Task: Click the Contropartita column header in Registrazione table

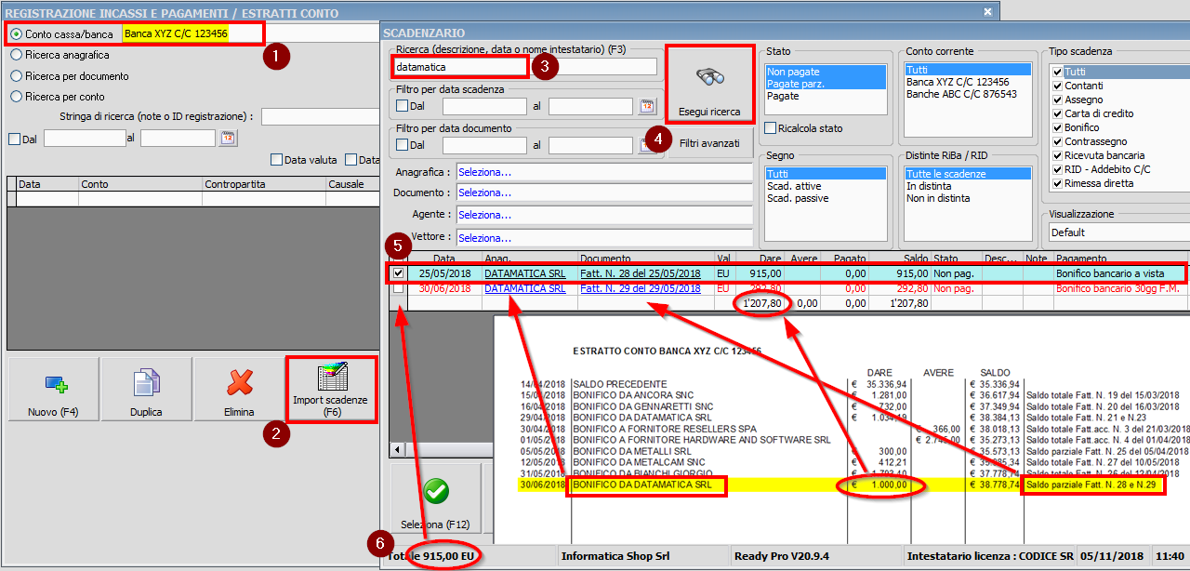Action: (263, 184)
